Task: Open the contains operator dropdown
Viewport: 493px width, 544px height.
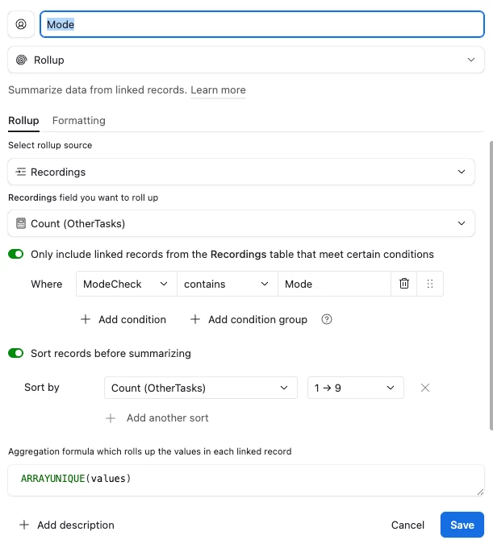Action: click(227, 284)
